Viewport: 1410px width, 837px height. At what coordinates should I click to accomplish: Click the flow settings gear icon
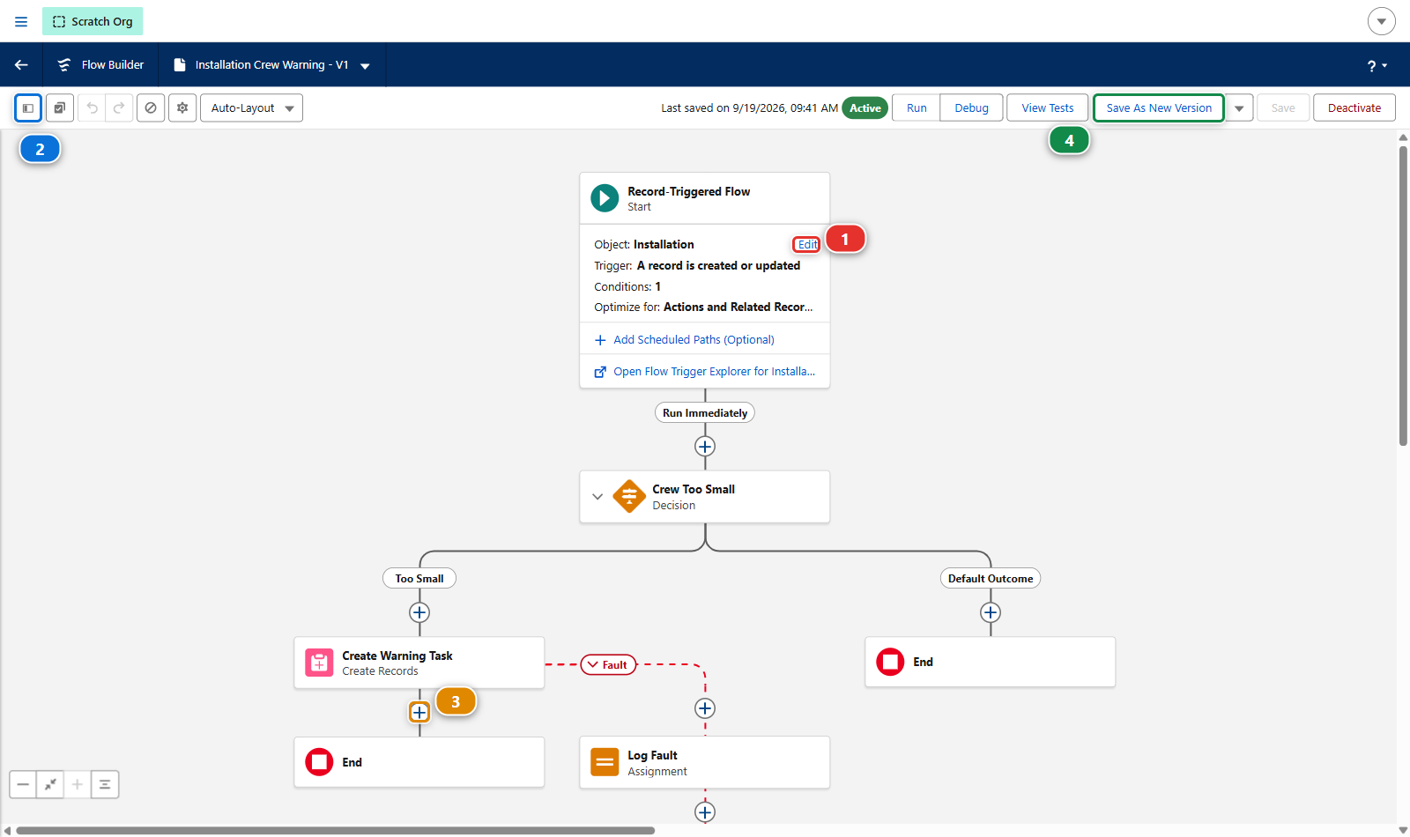click(182, 108)
